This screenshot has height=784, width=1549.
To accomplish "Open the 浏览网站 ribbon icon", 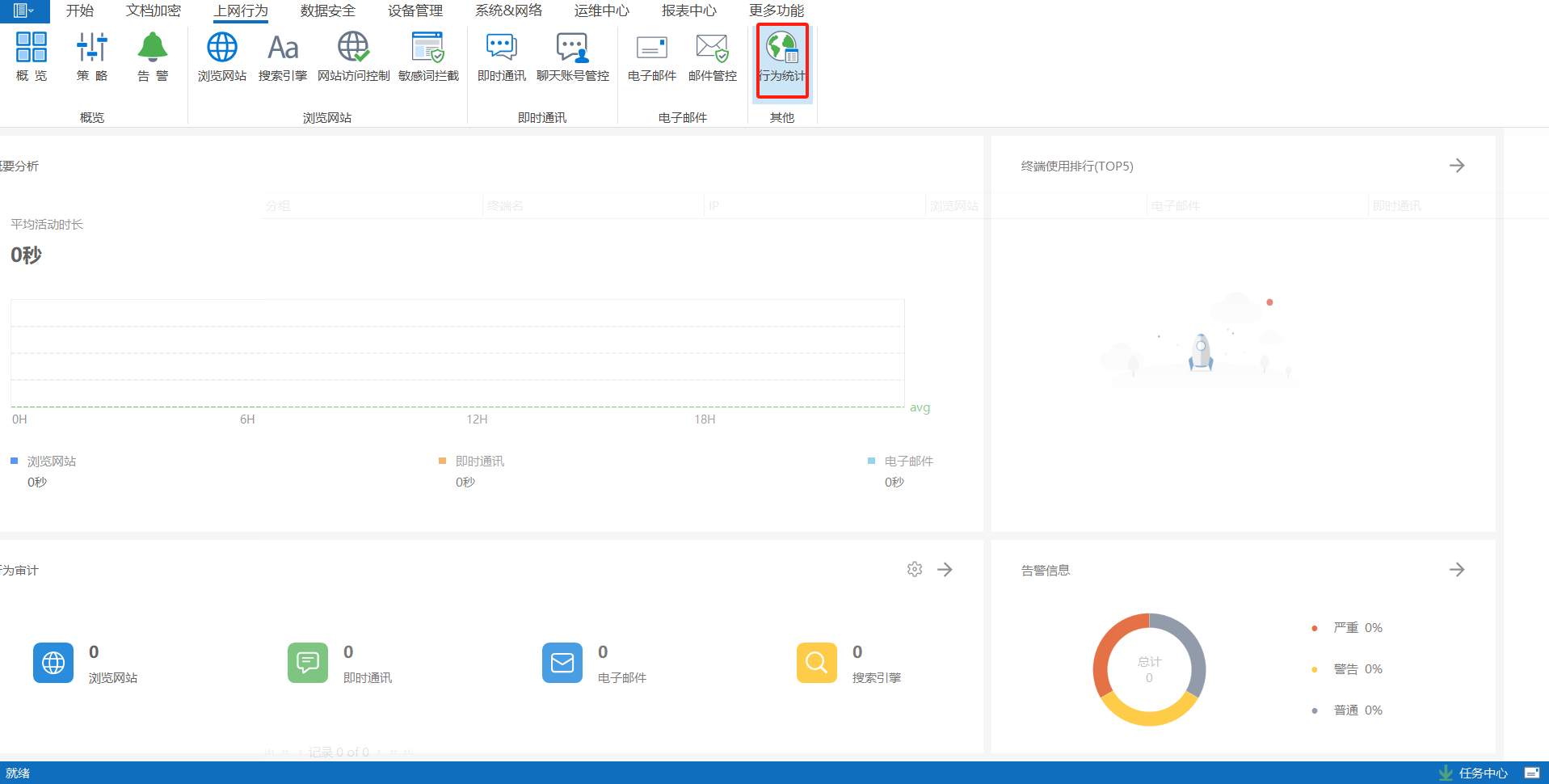I will coord(221,57).
